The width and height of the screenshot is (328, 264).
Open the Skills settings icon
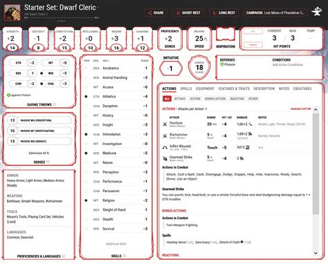pos(125,256)
